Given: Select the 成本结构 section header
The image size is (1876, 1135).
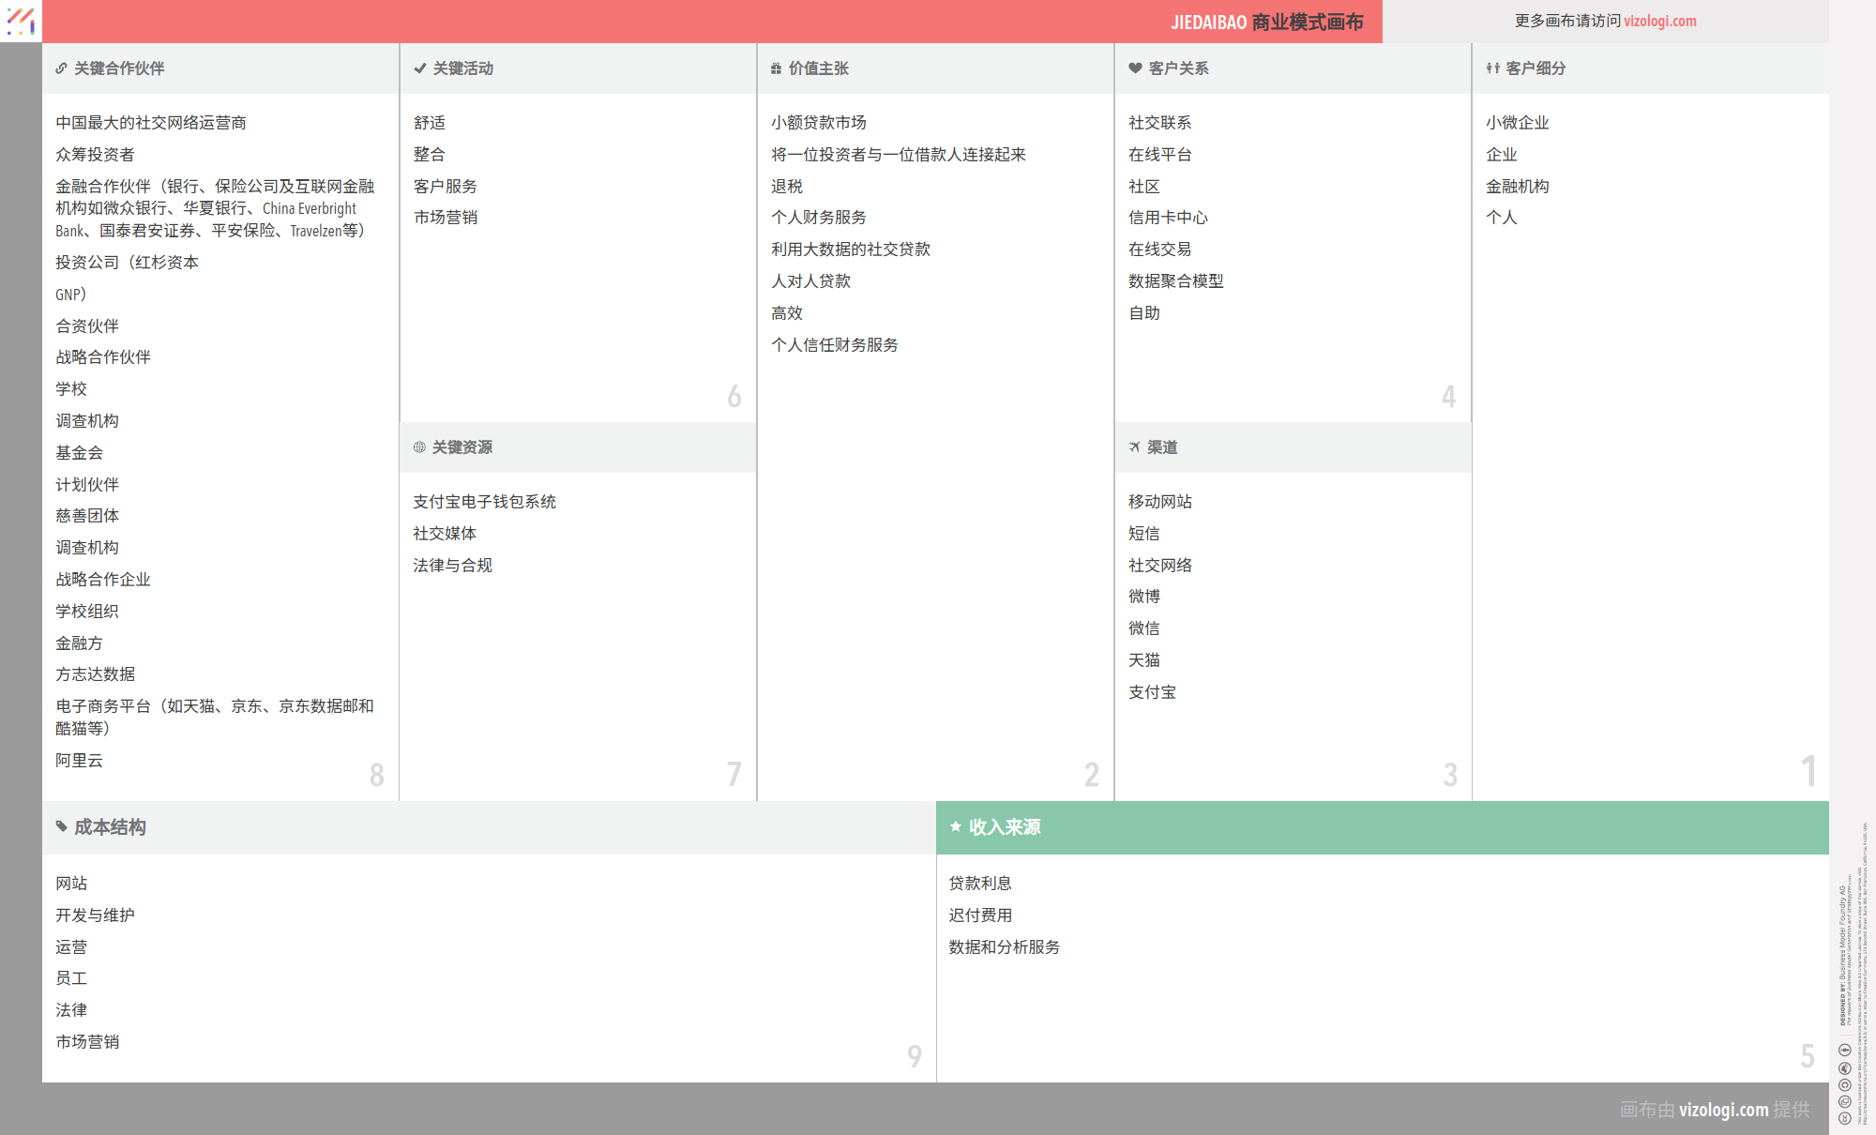Looking at the screenshot, I should 106,827.
